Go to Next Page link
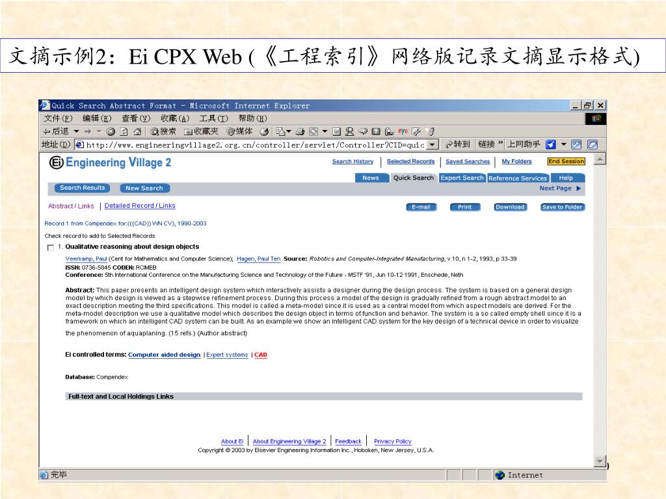The height and width of the screenshot is (499, 666). (x=560, y=188)
